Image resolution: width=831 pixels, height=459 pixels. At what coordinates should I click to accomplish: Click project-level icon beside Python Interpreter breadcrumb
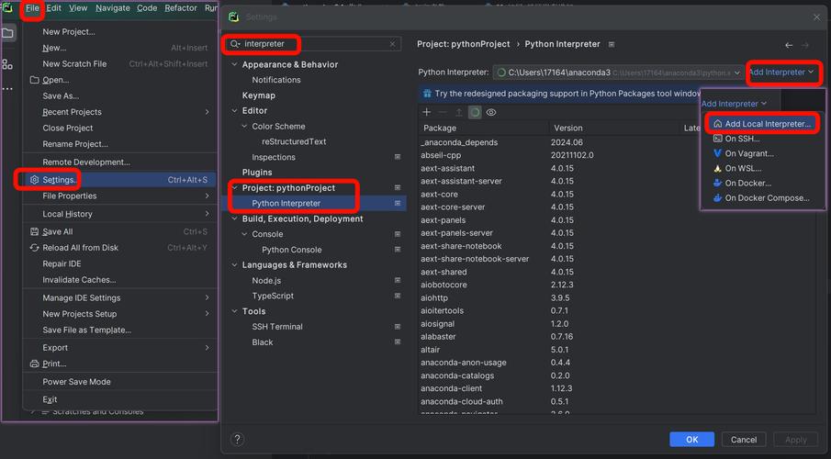click(611, 44)
